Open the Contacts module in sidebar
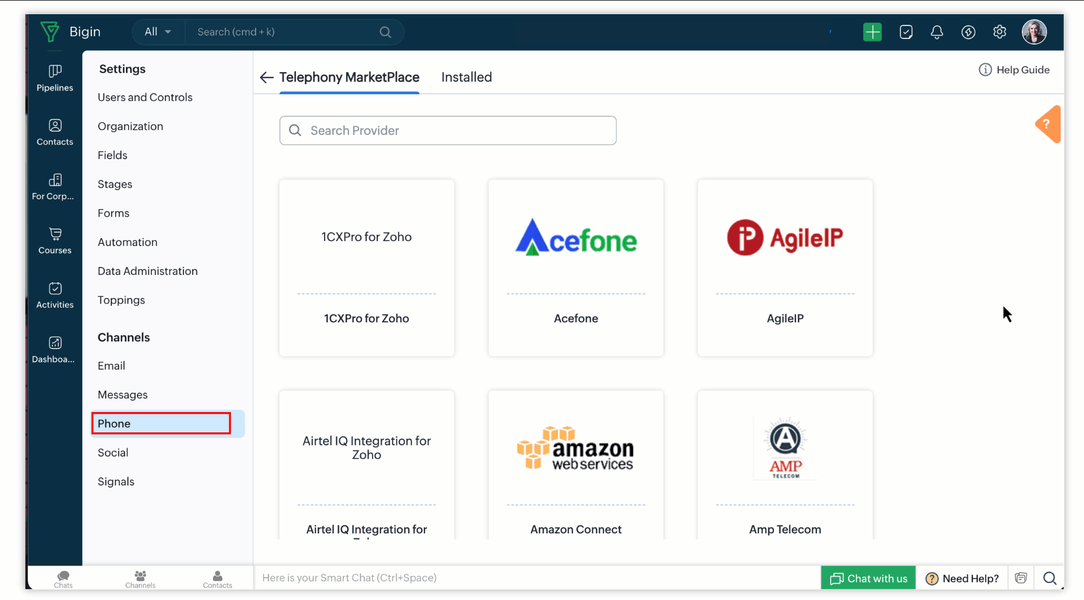This screenshot has height=600, width=1084. [55, 132]
